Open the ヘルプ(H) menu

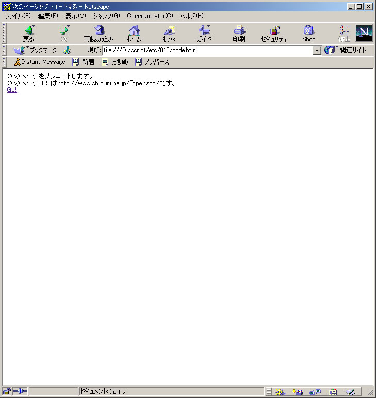pos(192,16)
